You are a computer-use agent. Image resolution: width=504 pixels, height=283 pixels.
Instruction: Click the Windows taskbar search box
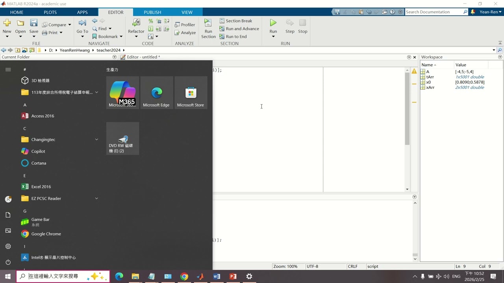click(63, 276)
